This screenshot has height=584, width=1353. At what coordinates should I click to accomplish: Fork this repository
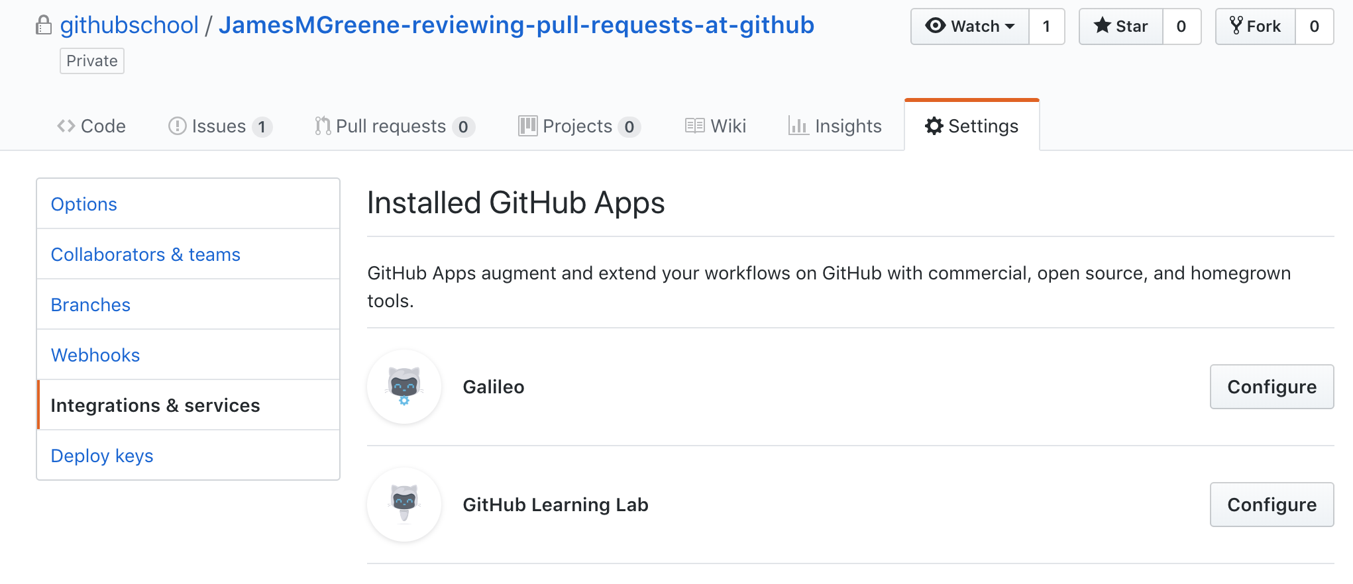[1256, 26]
